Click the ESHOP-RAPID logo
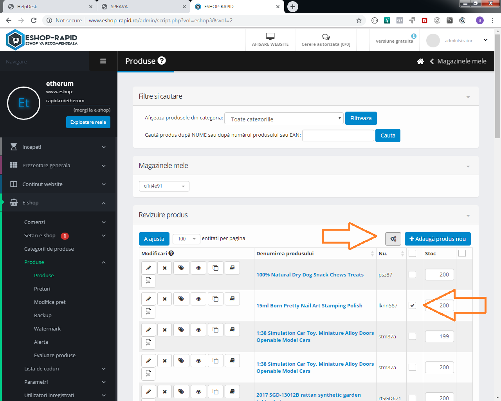This screenshot has height=401, width=501. coord(42,40)
